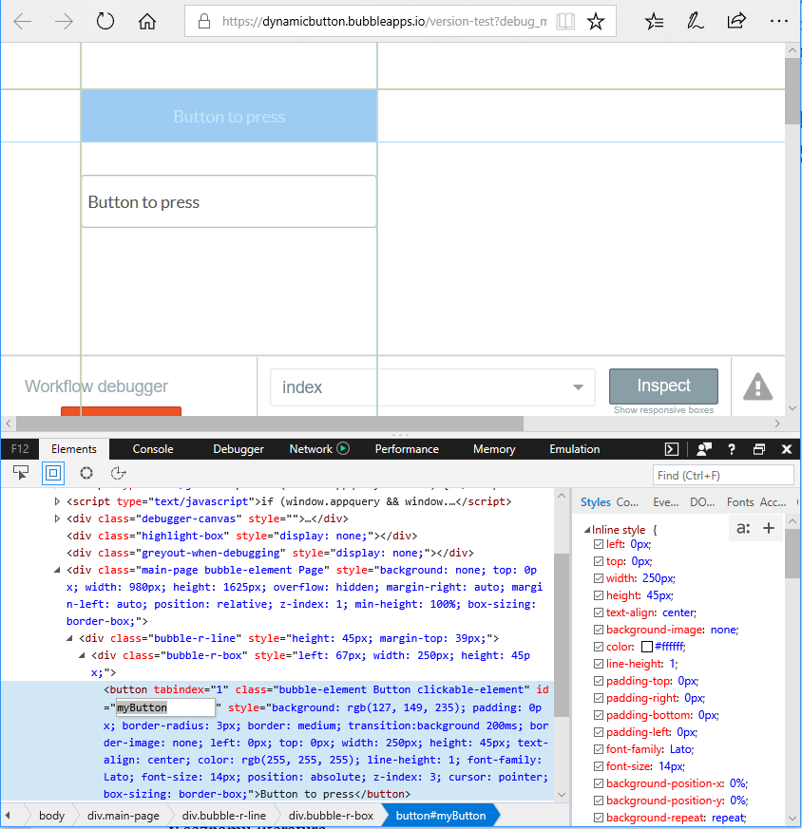Click the lock site info icon
Viewport: 802px width, 829px height.
tap(204, 22)
